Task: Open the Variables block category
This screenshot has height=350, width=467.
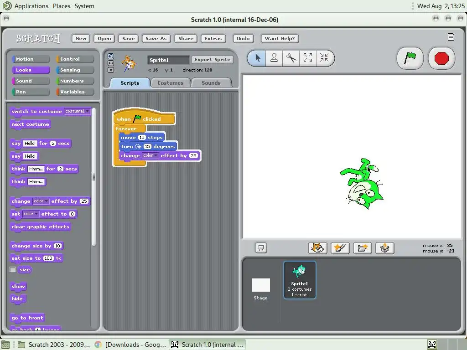Action: [75, 92]
